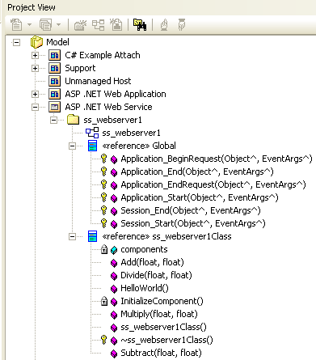316x360 pixels.
Task: Select ASP .NET Web Service tree item
Action: [x=108, y=107]
